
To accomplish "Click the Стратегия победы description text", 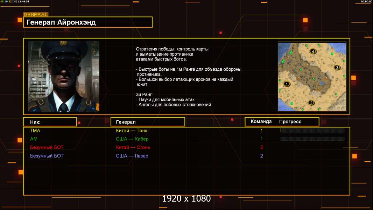I will pyautogui.click(x=172, y=54).
